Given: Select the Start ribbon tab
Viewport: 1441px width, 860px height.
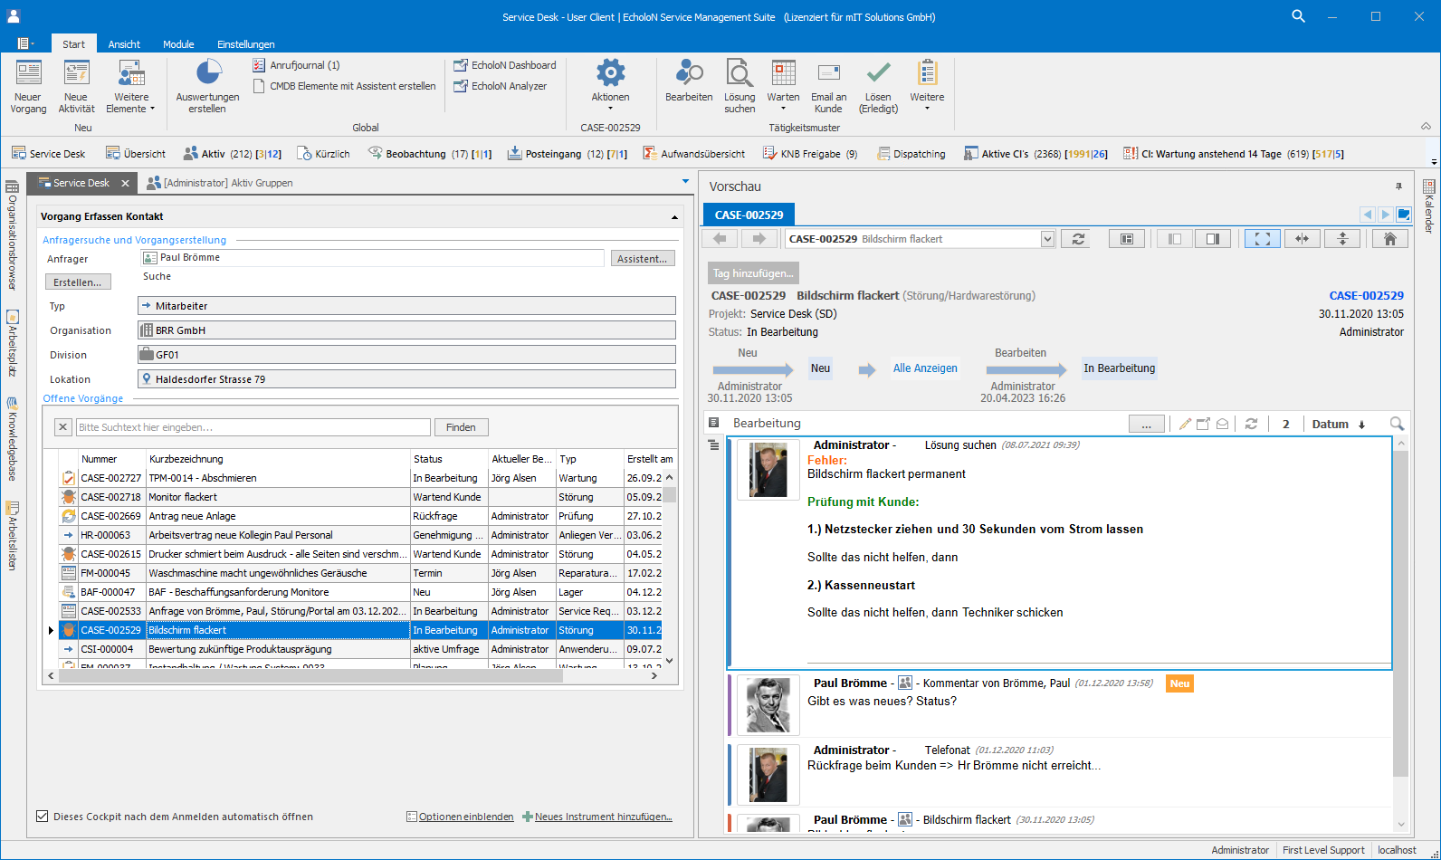Looking at the screenshot, I should tap(73, 44).
